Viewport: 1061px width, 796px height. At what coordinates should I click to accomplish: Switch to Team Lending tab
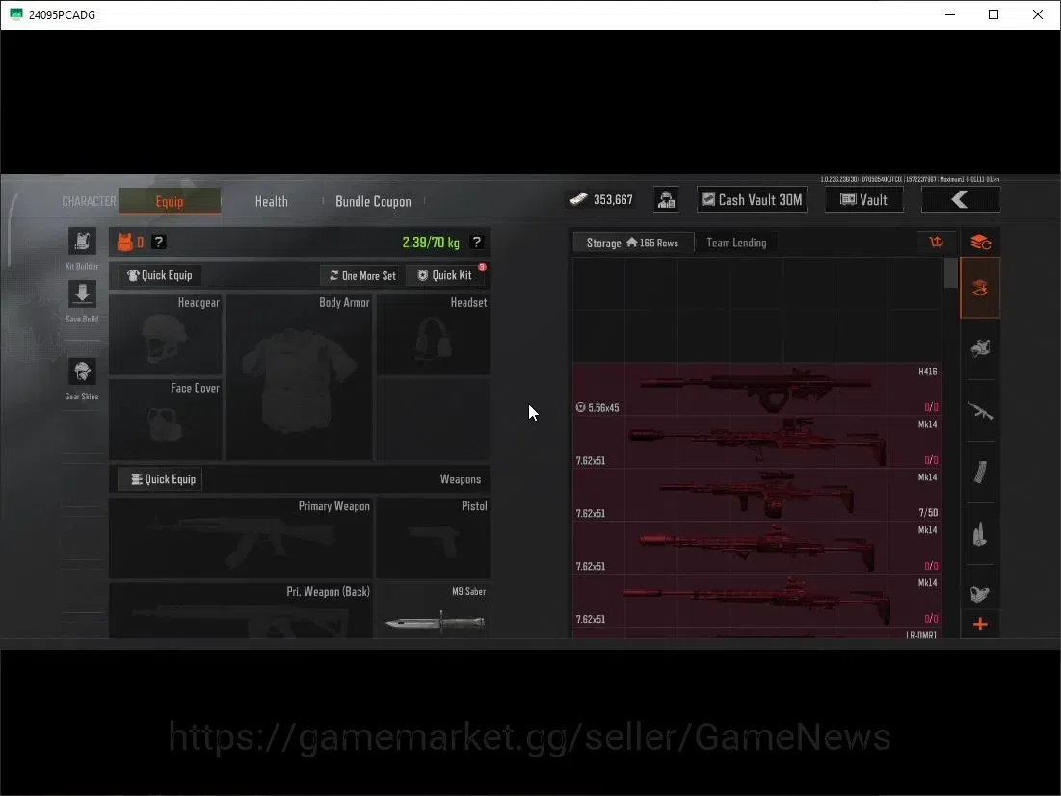tap(736, 243)
